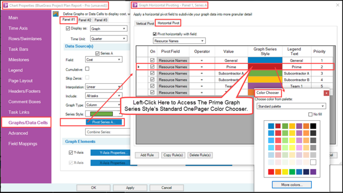Click the graph icon beside Define Graphs text

(56, 14)
